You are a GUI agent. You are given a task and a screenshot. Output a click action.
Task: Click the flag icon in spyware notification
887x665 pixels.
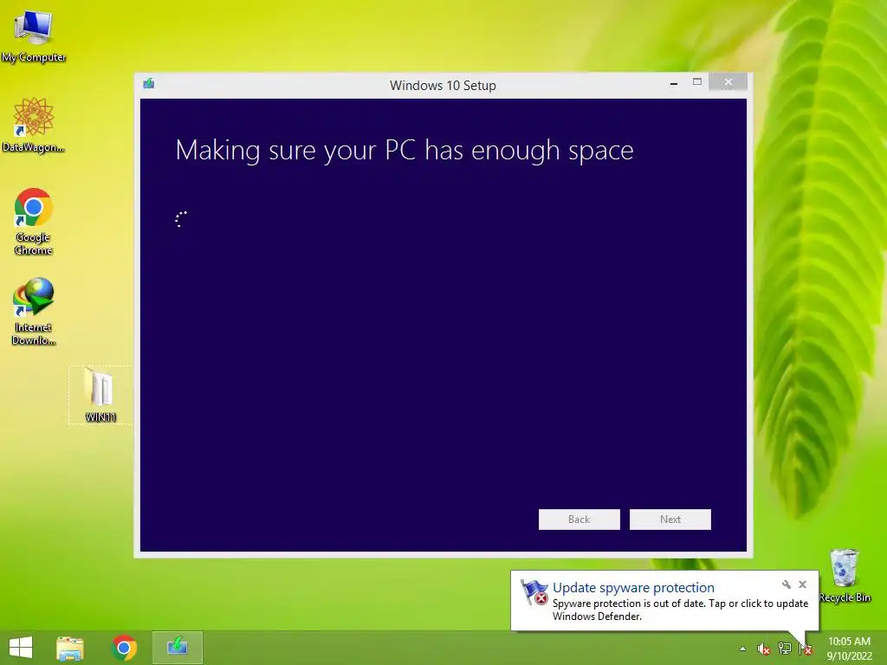click(534, 592)
